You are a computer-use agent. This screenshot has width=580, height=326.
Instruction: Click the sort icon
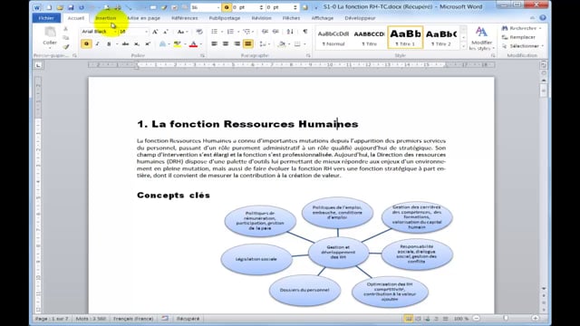pos(290,32)
